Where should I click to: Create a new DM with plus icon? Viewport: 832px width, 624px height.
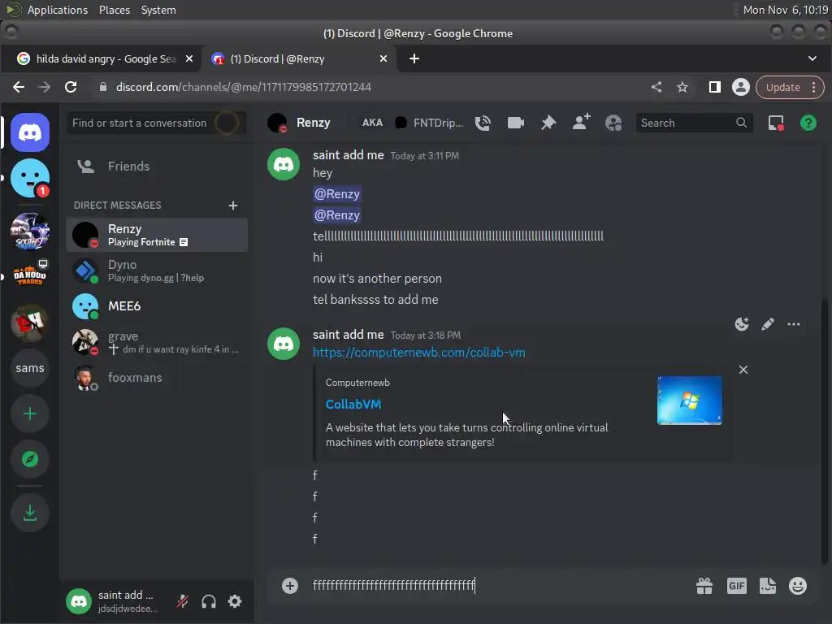(x=233, y=206)
